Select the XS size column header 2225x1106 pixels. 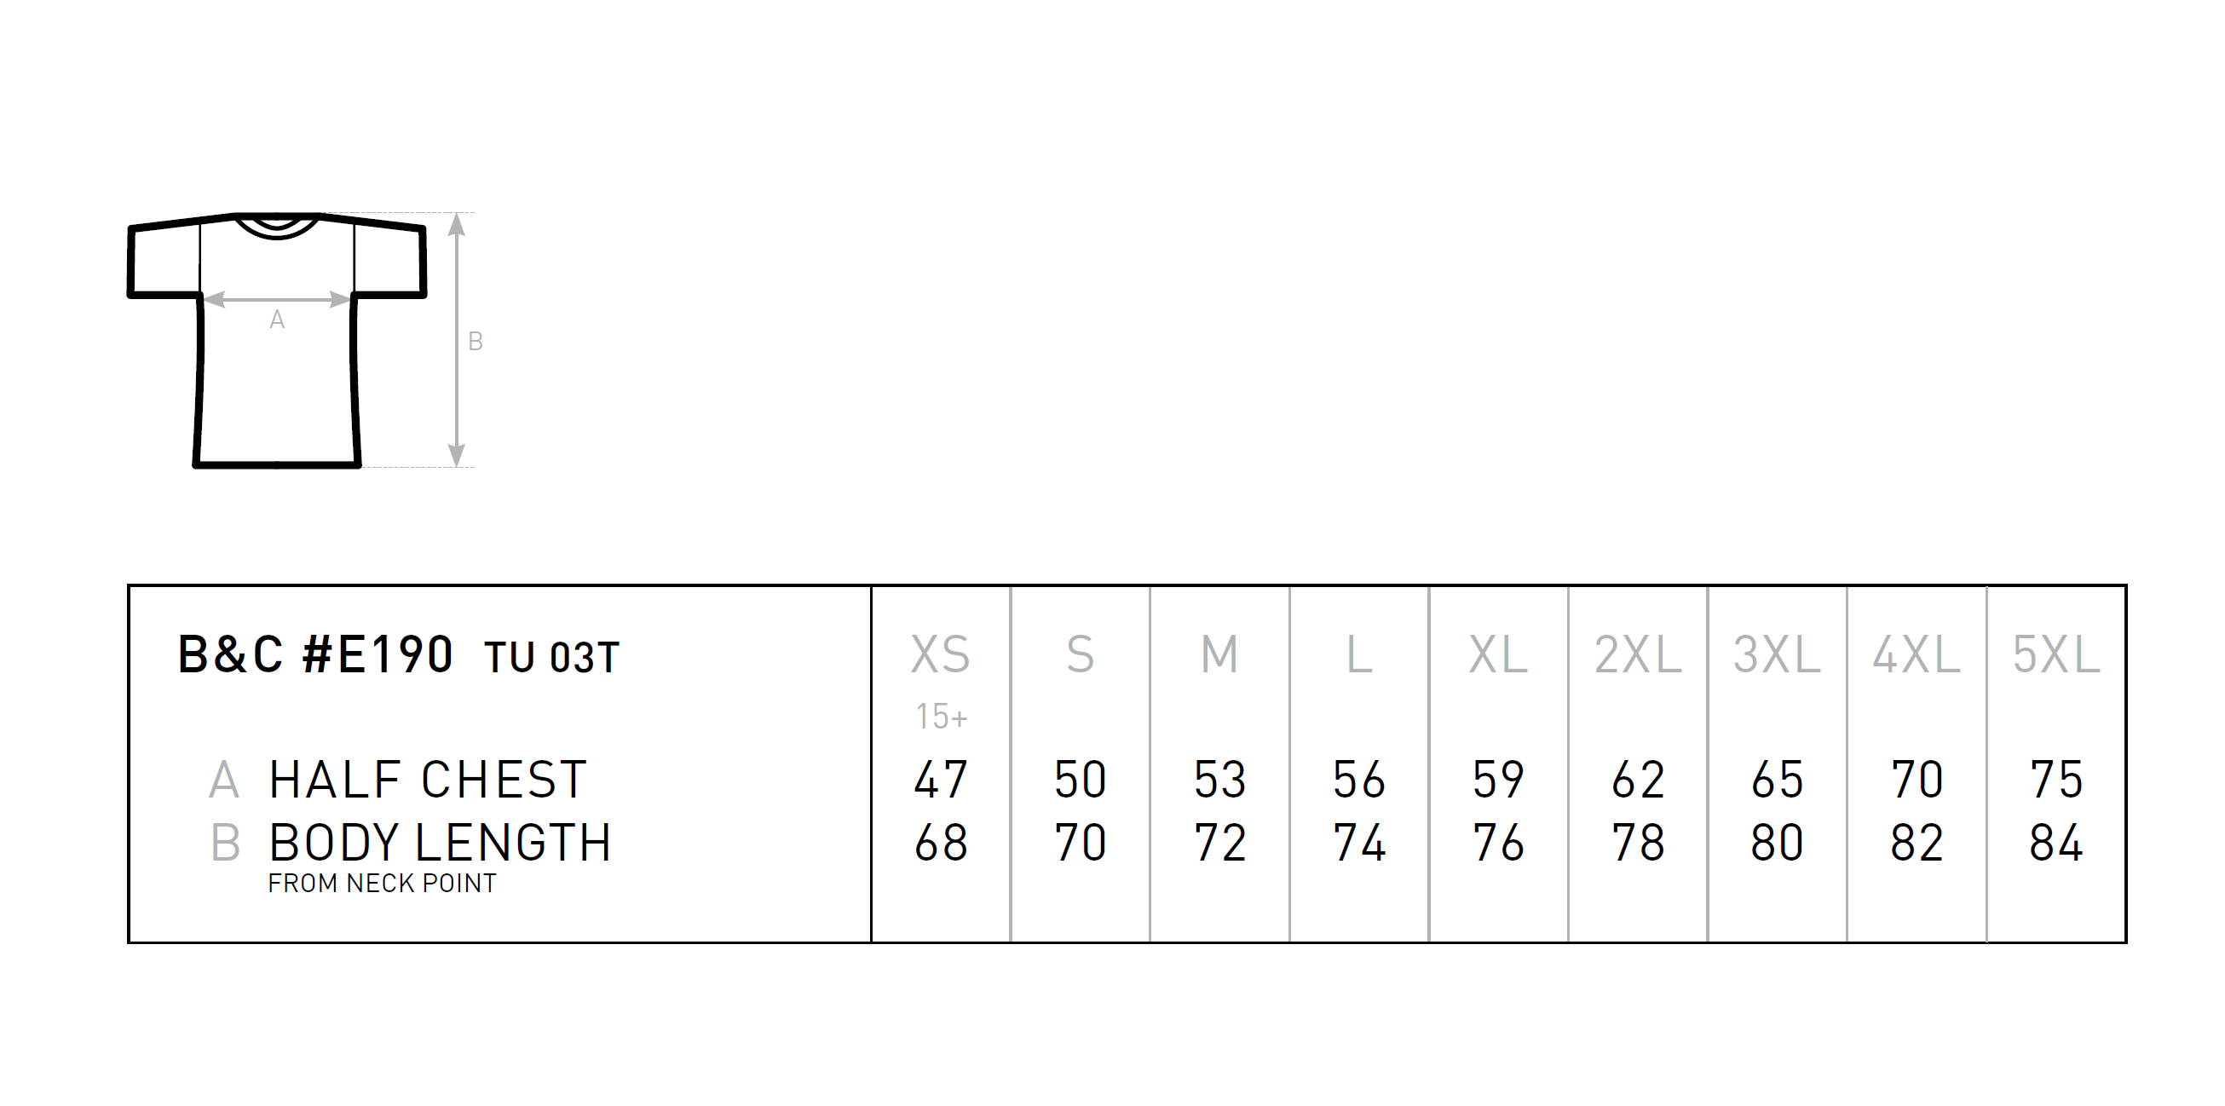click(941, 654)
